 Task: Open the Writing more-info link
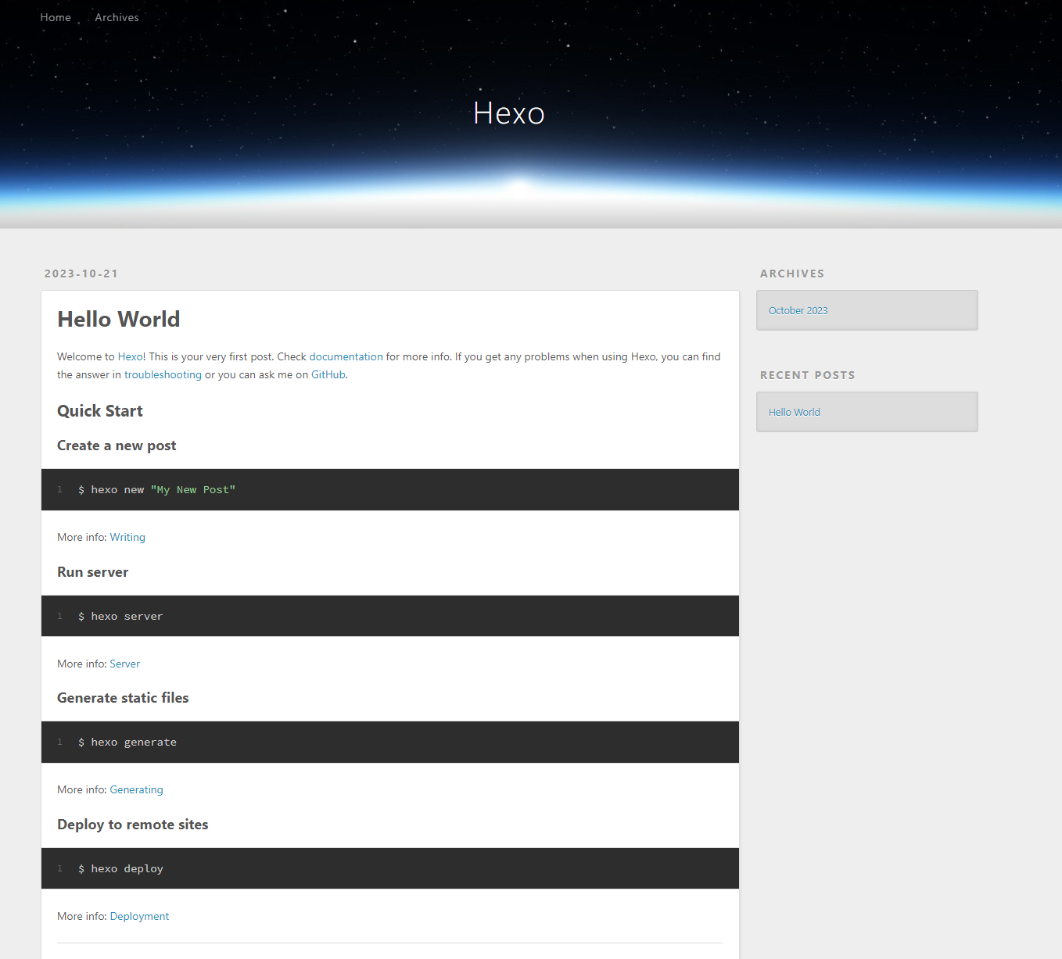tap(127, 537)
